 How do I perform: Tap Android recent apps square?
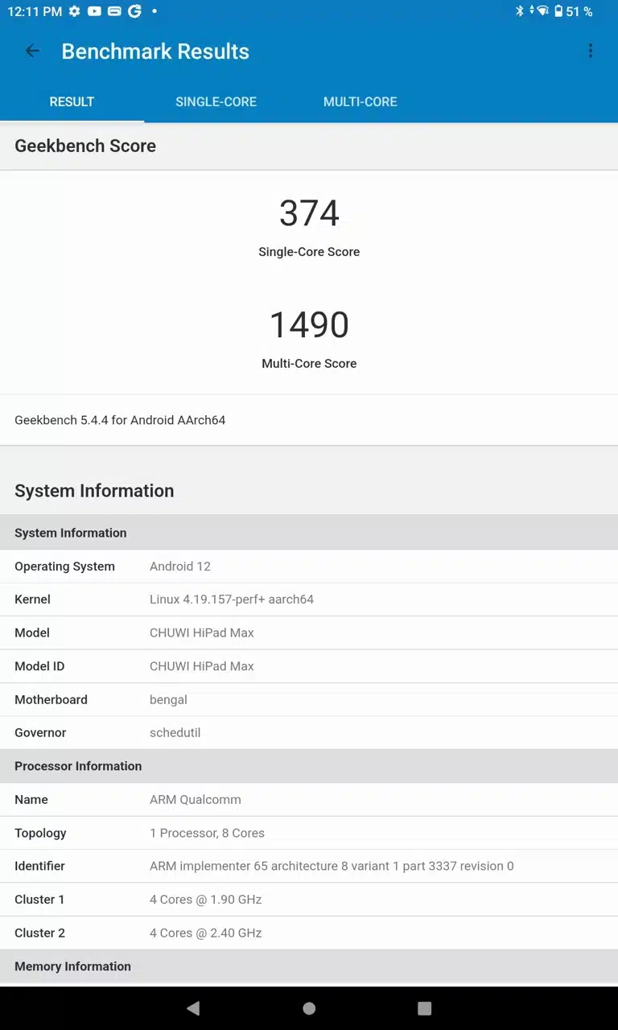[x=425, y=1008]
